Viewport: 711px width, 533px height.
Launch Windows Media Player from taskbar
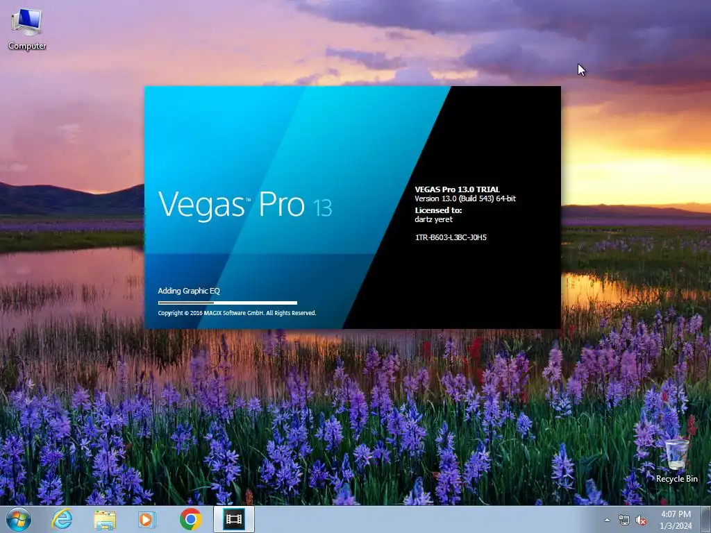(147, 520)
